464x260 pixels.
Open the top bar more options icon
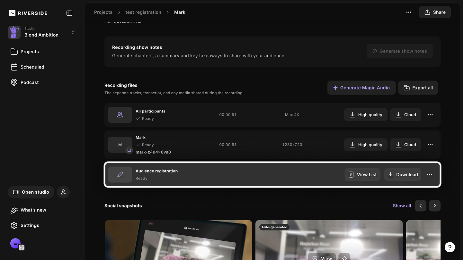point(408,12)
